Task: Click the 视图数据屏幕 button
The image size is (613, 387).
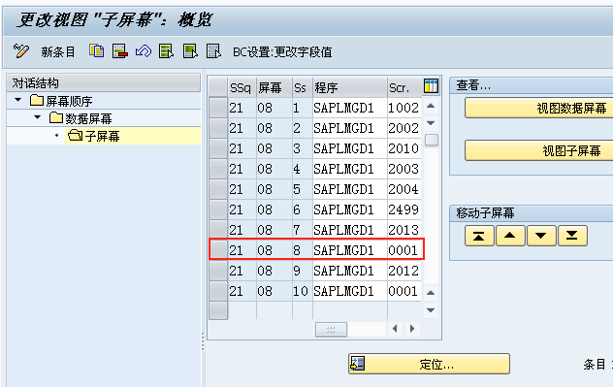Action: (x=539, y=108)
